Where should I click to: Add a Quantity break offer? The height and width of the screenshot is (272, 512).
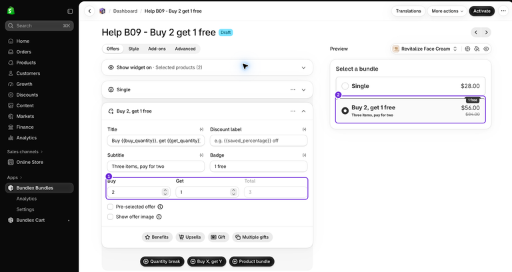click(162, 261)
